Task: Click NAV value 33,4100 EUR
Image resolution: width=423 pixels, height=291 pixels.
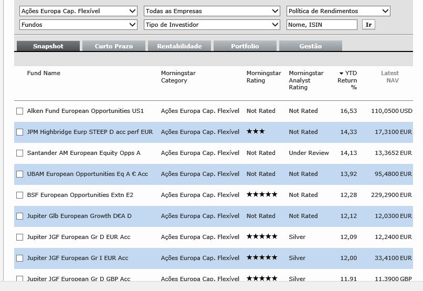Action: 393,258
